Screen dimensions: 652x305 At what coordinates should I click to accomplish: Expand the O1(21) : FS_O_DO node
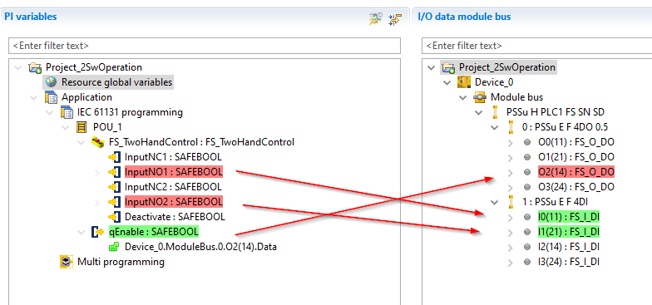(x=511, y=158)
